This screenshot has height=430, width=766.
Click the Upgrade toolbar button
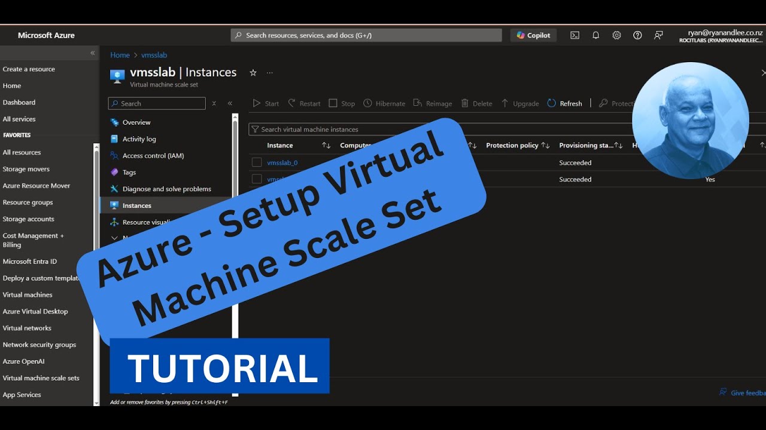click(520, 103)
